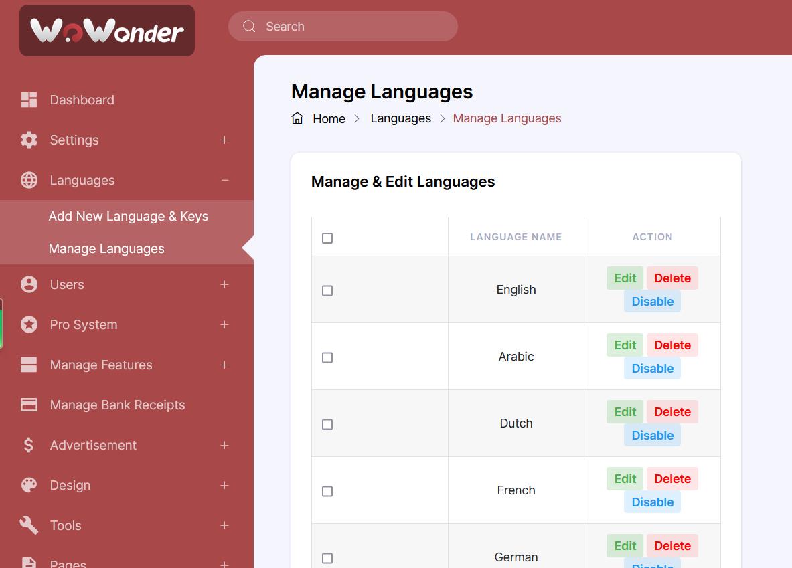
Task: Open the Advertisement menu
Action: point(93,445)
